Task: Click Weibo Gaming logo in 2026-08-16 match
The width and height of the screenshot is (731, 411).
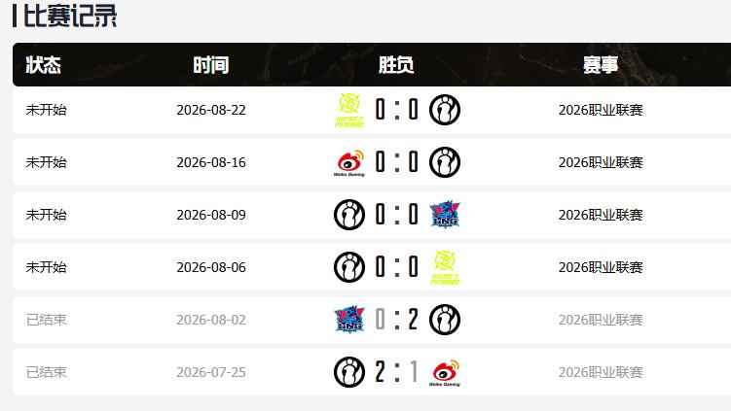Action: [x=349, y=162]
